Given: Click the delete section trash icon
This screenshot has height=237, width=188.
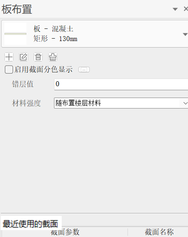Looking at the screenshot, I should pyautogui.click(x=38, y=57).
